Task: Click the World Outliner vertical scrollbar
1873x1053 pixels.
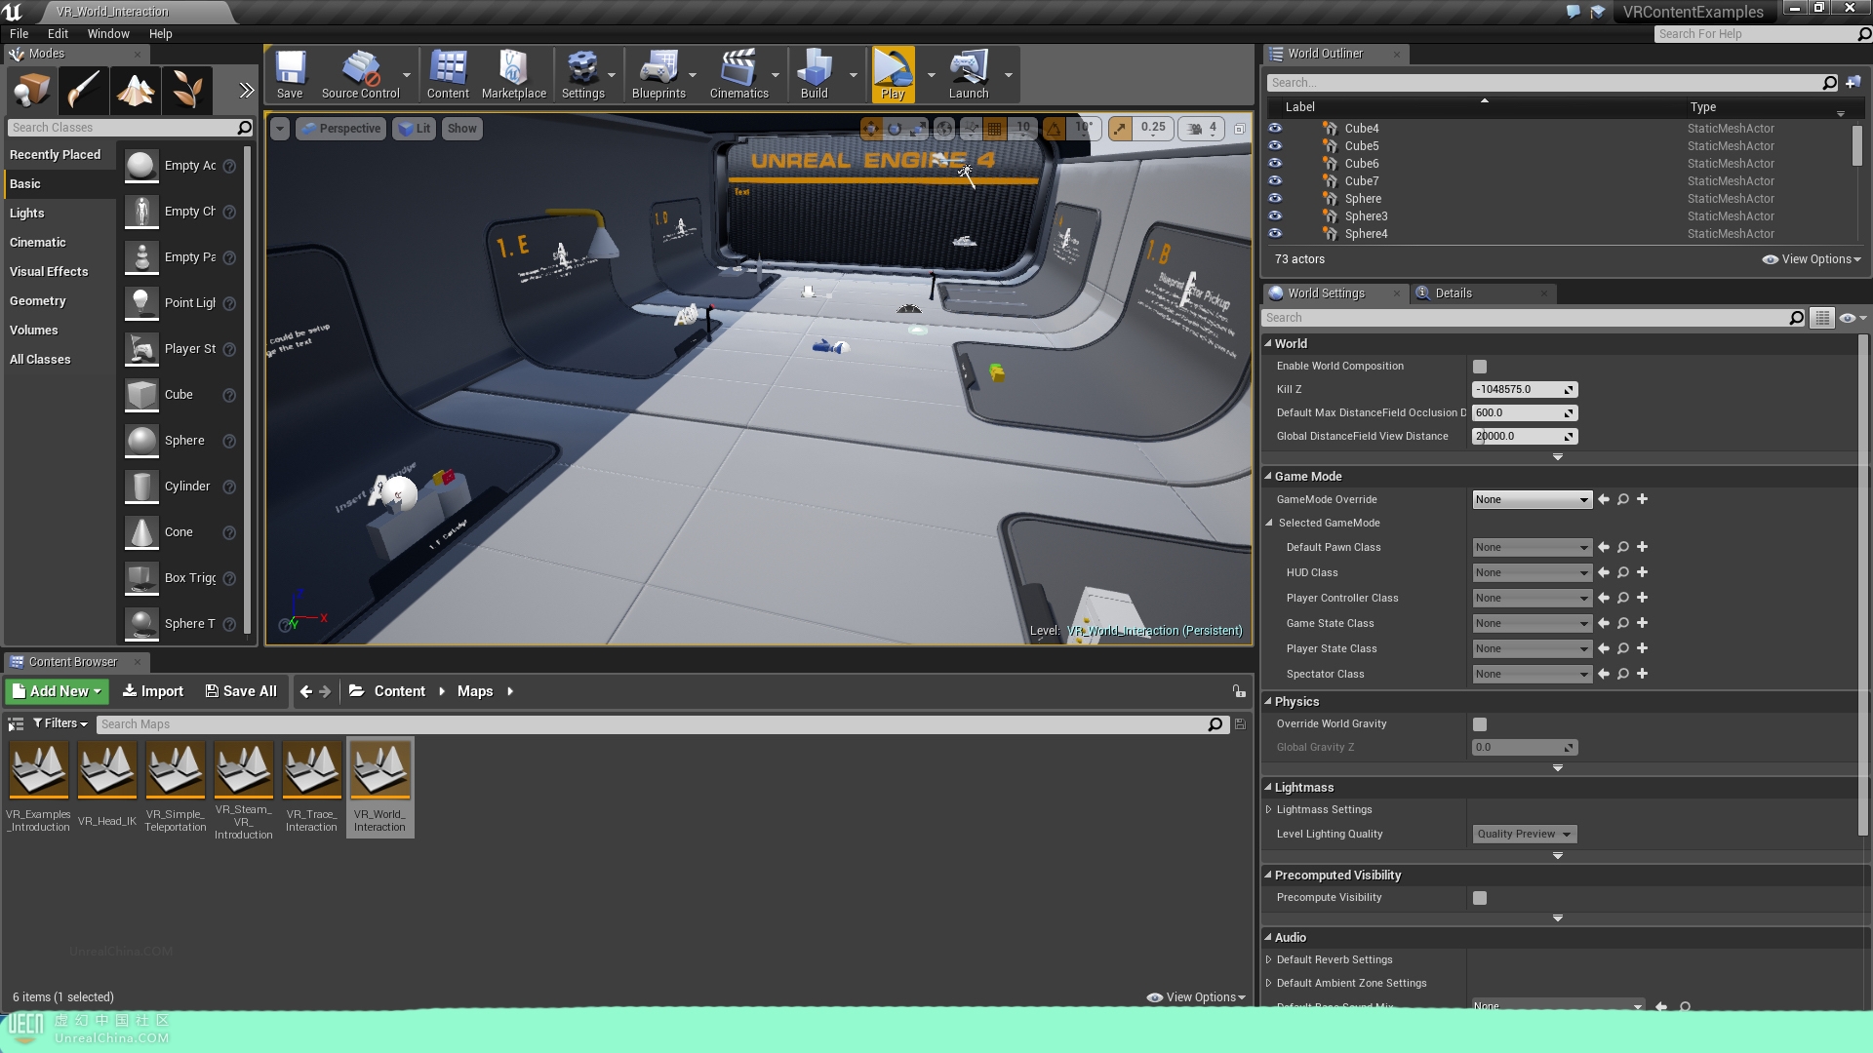Action: tap(1856, 145)
